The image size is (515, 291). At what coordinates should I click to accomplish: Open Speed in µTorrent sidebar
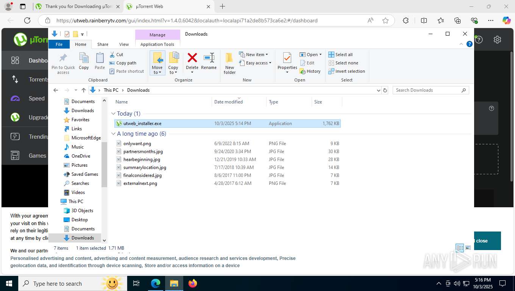coord(25,99)
